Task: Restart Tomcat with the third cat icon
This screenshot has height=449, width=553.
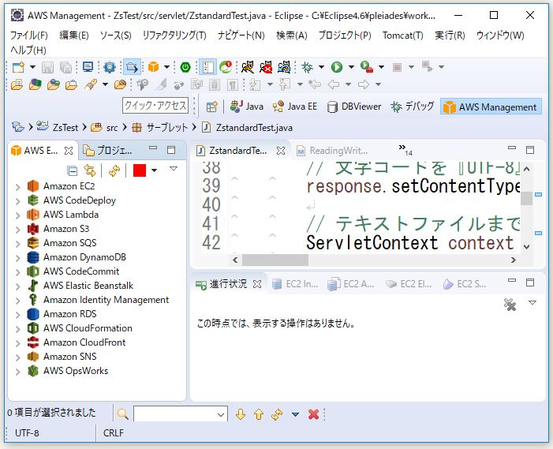Action: point(284,66)
